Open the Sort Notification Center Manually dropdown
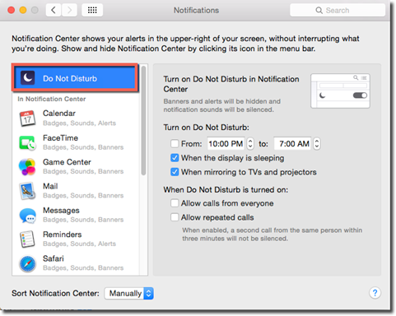 [x=128, y=293]
